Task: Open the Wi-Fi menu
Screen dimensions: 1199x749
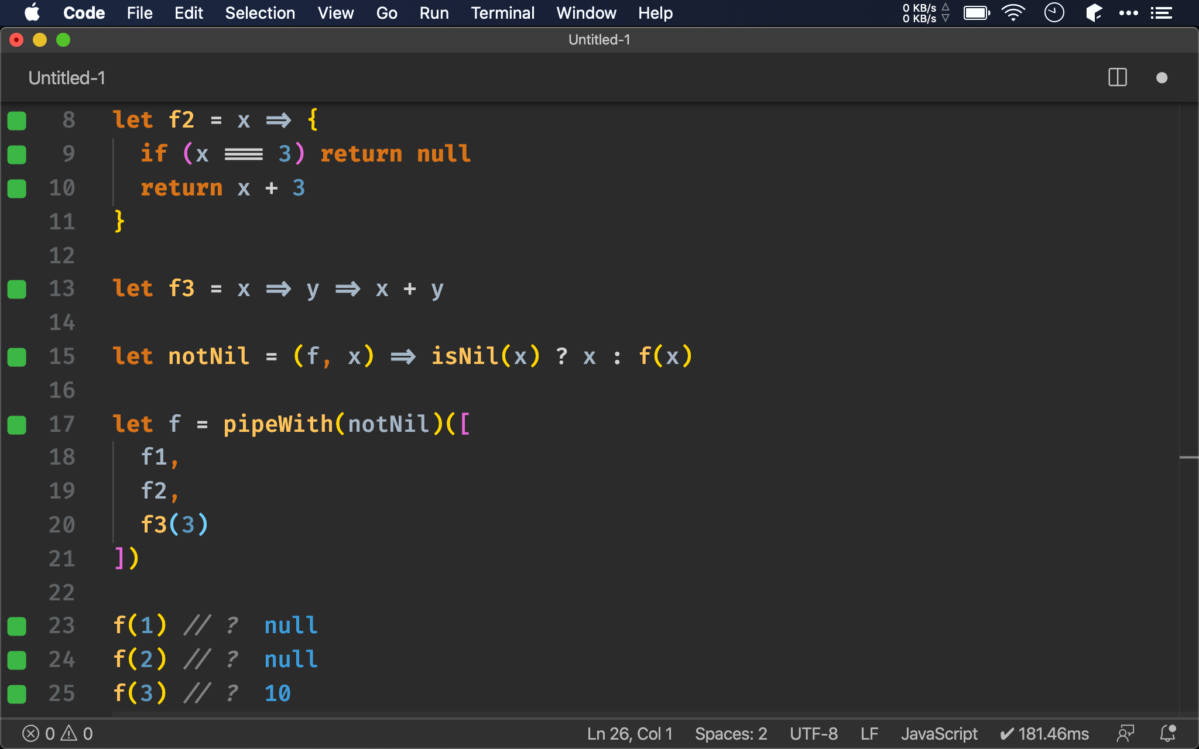Action: coord(1013,13)
